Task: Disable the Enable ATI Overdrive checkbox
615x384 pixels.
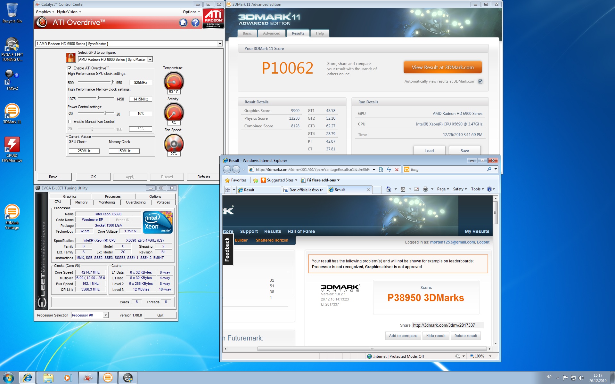Action: click(x=70, y=68)
